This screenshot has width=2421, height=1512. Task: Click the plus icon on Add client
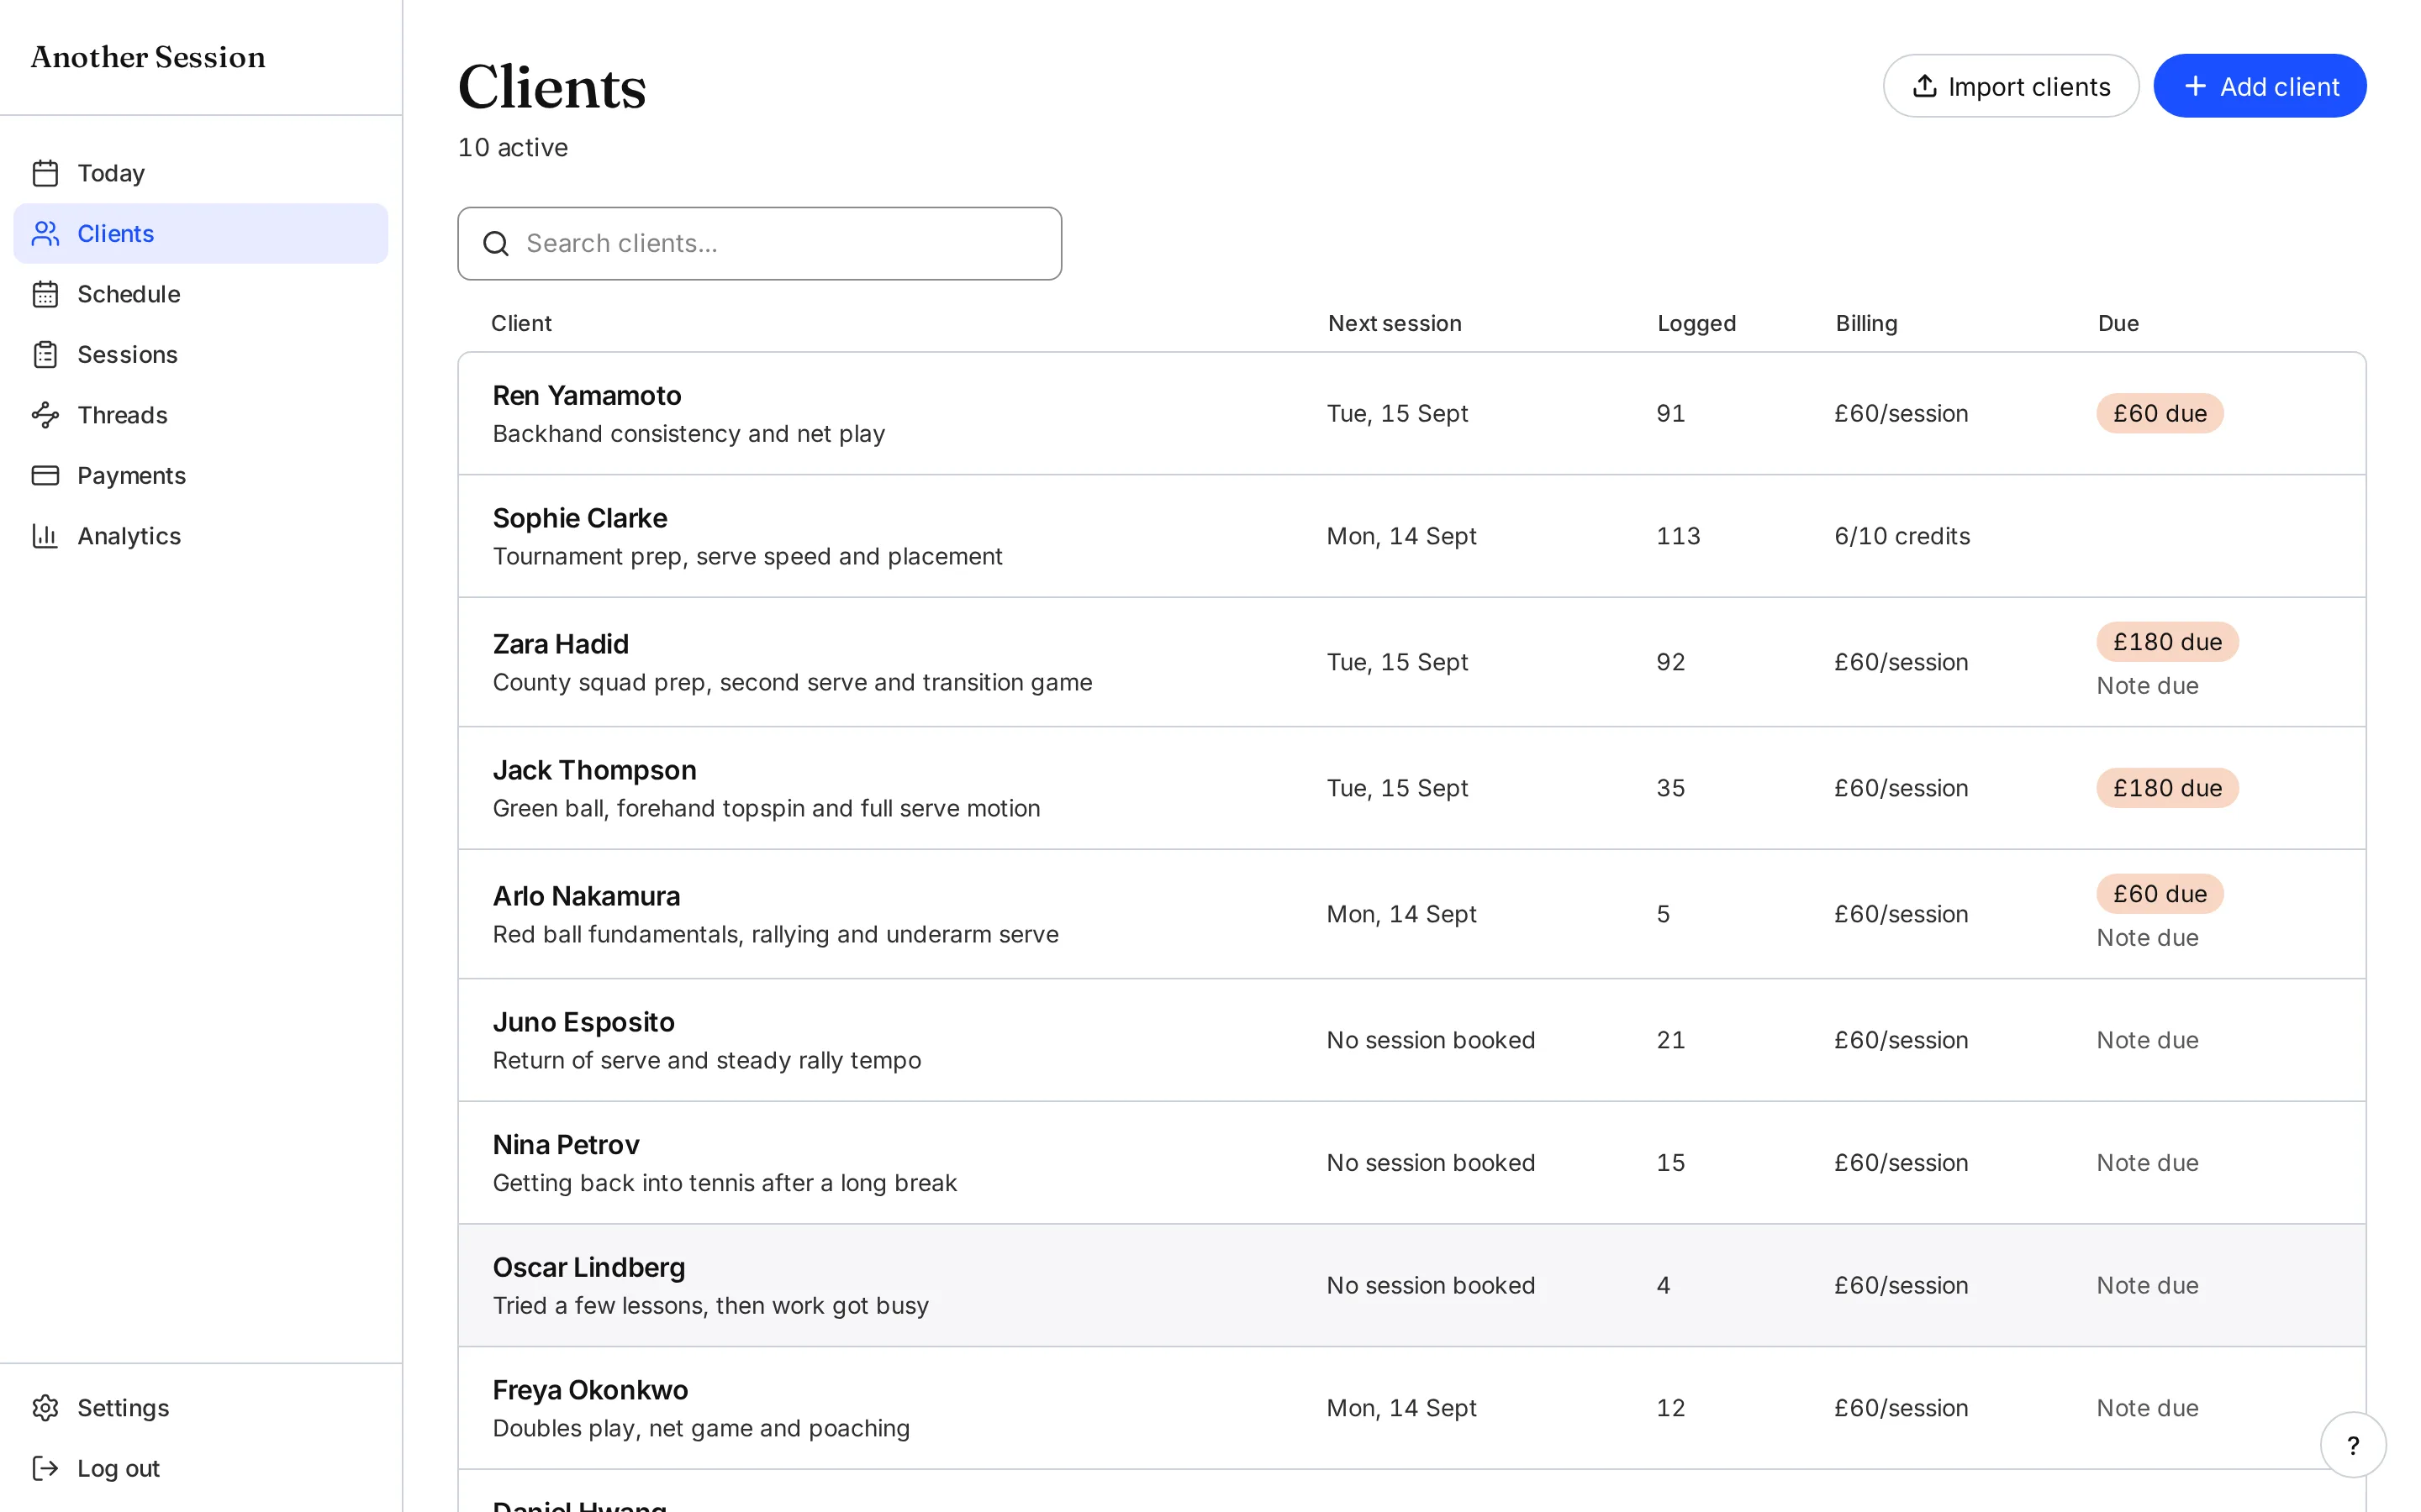[2195, 86]
